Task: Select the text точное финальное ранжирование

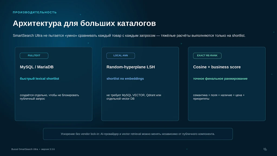Action: tap(220, 79)
